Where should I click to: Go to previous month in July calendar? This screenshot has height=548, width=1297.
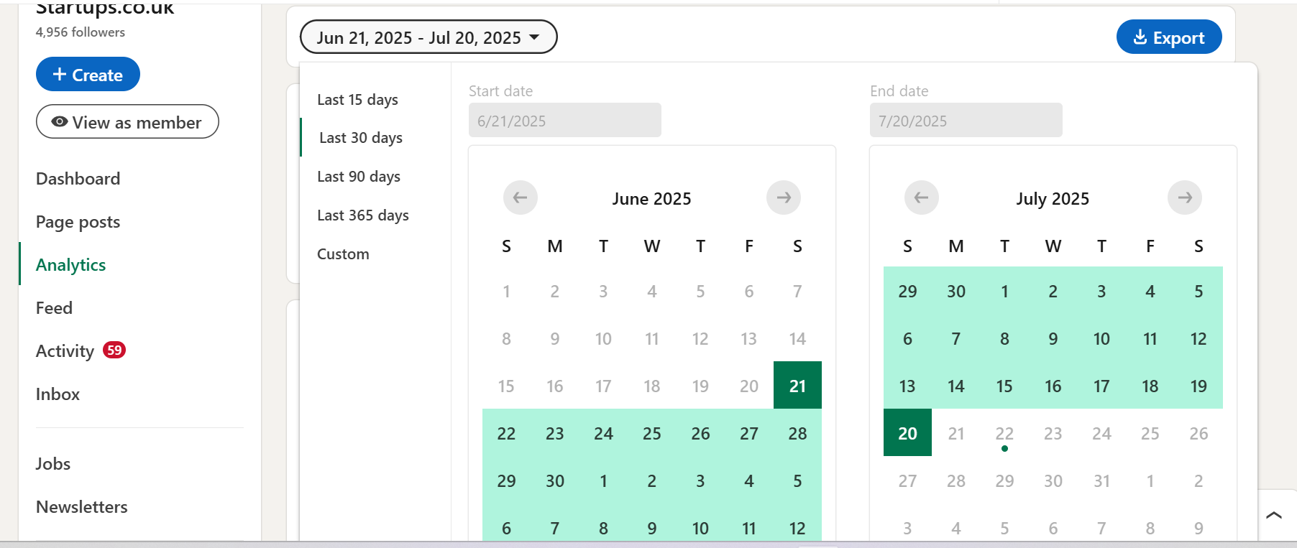pyautogui.click(x=921, y=198)
